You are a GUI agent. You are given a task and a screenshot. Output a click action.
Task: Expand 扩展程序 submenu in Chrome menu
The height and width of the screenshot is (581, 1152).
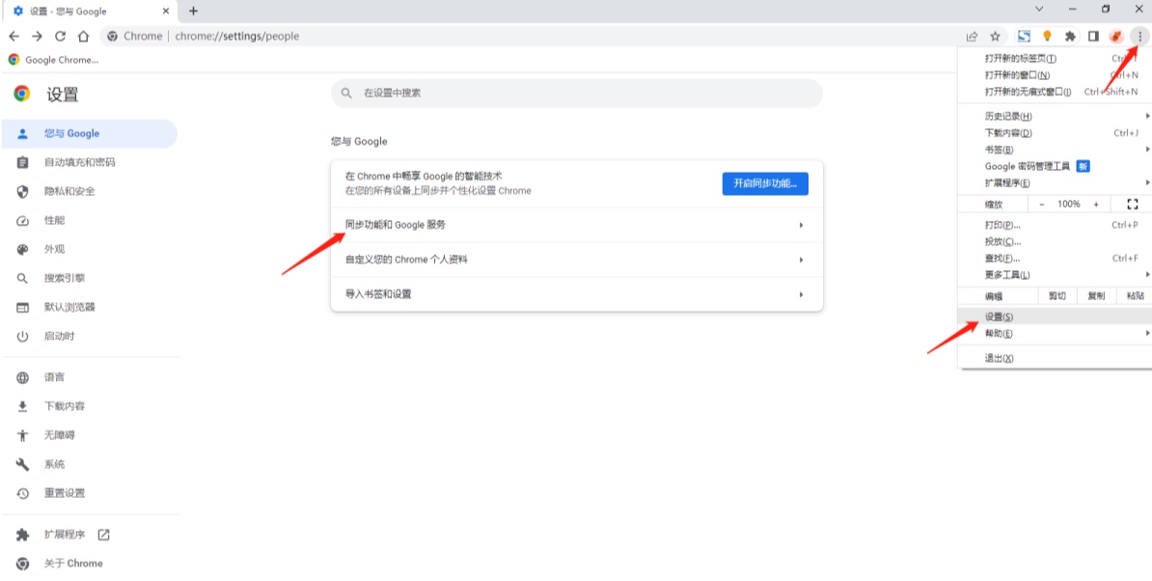coord(1055,183)
